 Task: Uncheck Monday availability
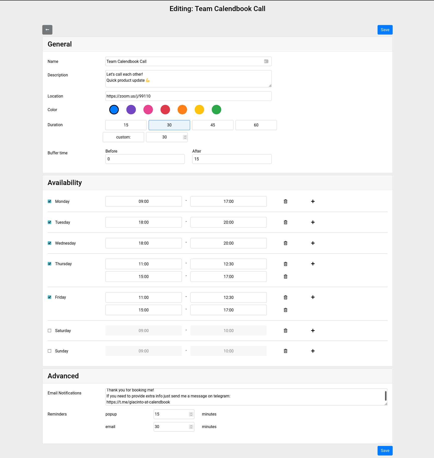tap(49, 201)
